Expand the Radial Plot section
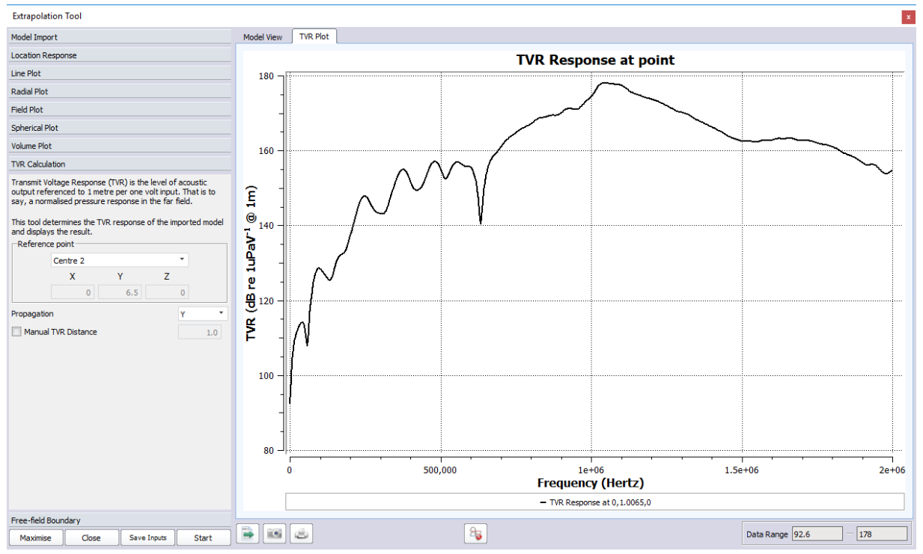923x554 pixels. pos(120,91)
